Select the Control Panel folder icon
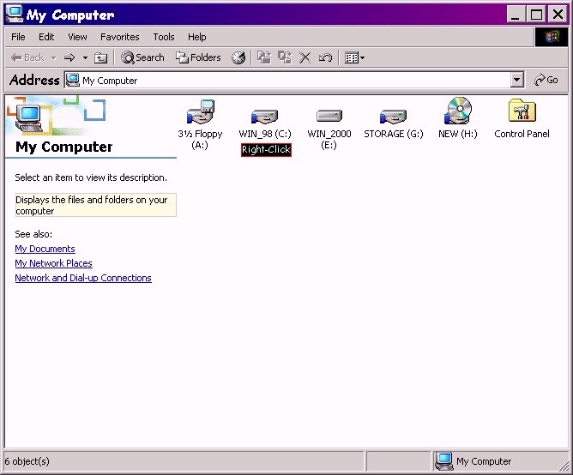 coord(522,111)
